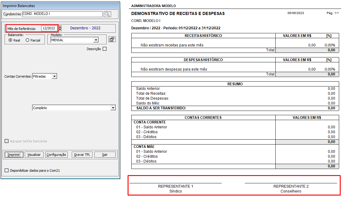348x209 pixels.
Task: Open the Configuração button
Action: click(x=56, y=155)
